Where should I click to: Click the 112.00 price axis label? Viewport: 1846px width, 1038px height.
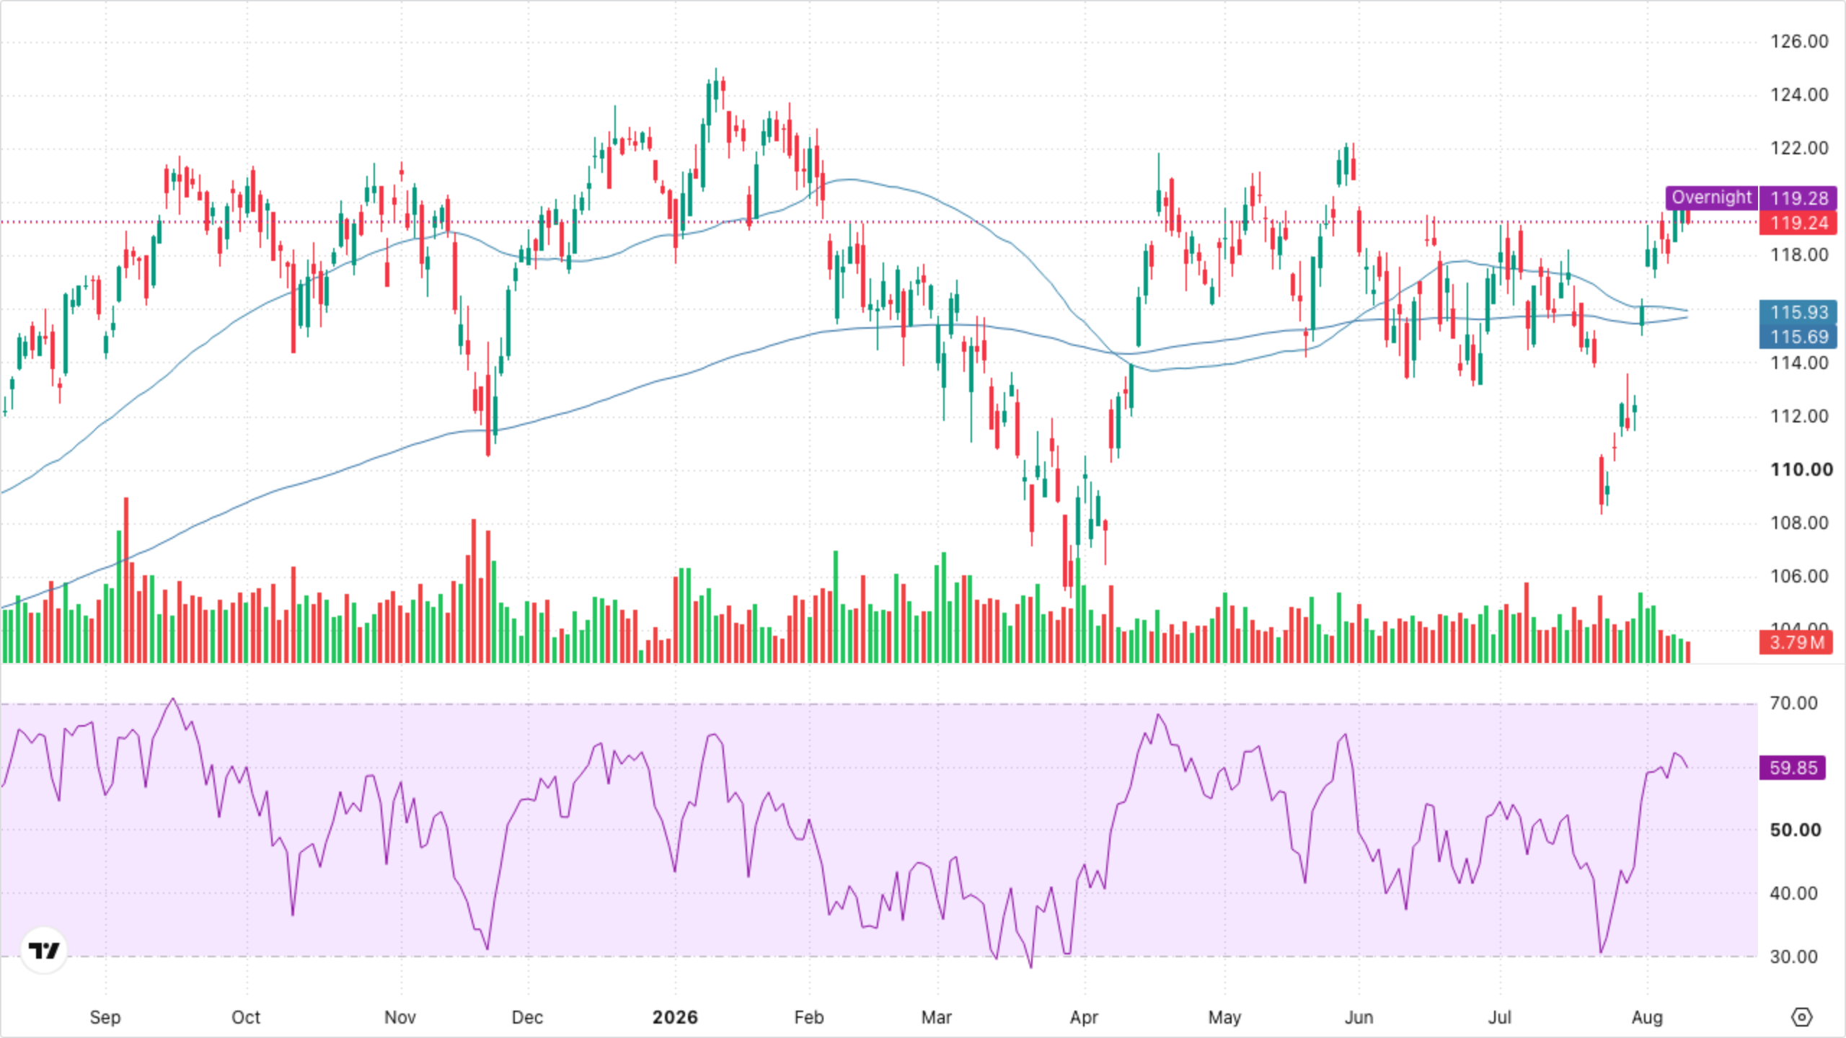(1799, 416)
